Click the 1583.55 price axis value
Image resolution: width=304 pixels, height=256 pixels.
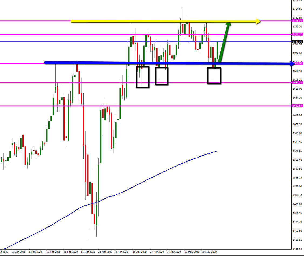(297, 142)
